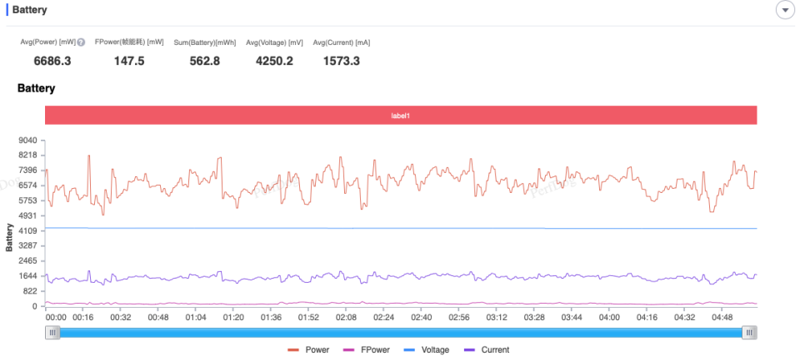The height and width of the screenshot is (361, 800).
Task: Click the 04:48 x-axis time label
Action: point(722,317)
